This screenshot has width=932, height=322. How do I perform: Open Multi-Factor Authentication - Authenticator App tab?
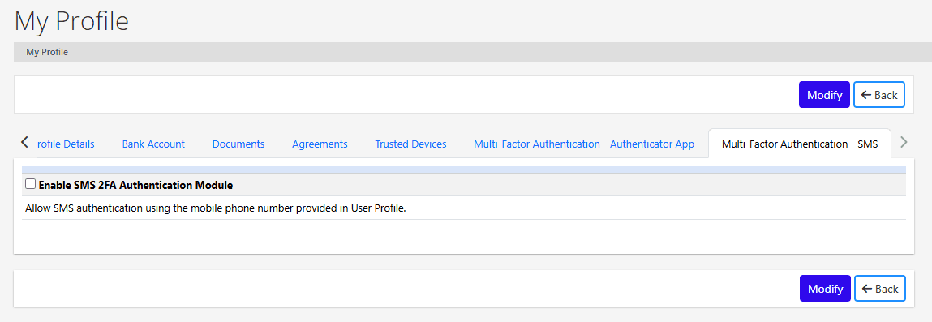(x=584, y=144)
